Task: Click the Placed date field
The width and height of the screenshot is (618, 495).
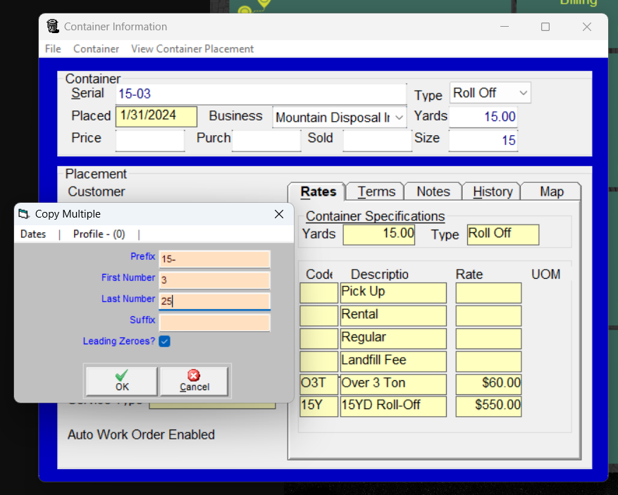Action: (156, 116)
